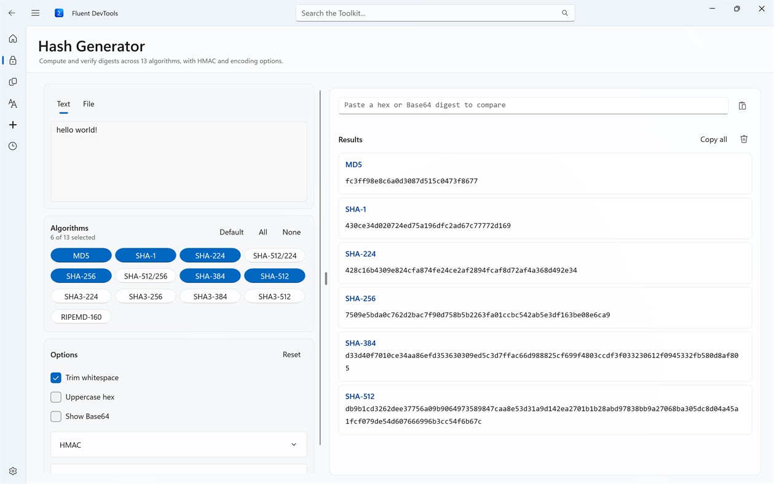Toggle the MD5 algorithm chip
Screen dimensions: 774x484
click(81, 255)
